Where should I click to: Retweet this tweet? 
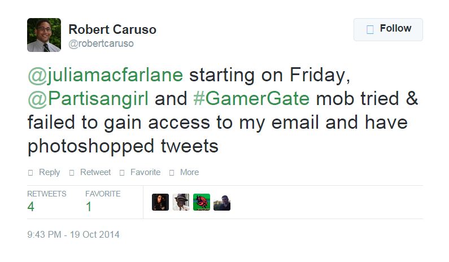point(90,172)
